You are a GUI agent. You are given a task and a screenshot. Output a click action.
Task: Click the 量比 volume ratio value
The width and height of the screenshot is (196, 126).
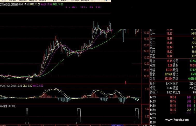(x=193, y=74)
